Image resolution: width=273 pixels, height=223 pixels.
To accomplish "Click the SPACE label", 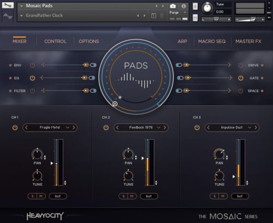I will (x=253, y=91).
